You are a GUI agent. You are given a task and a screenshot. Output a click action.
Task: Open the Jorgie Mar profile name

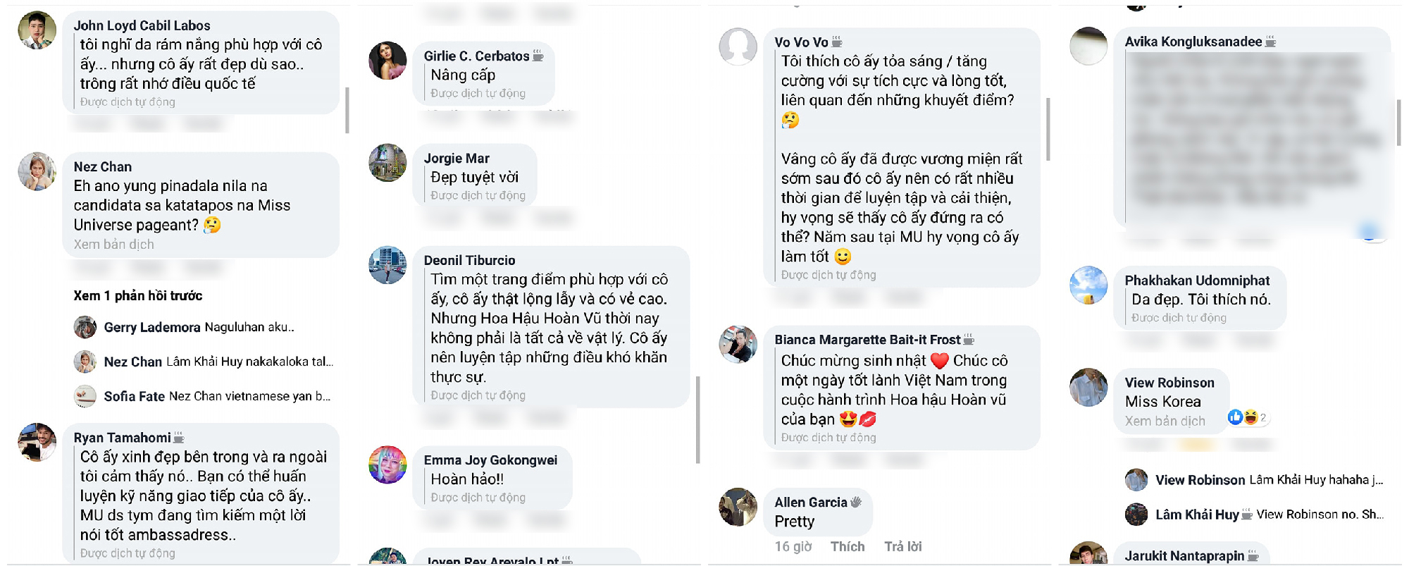point(457,159)
